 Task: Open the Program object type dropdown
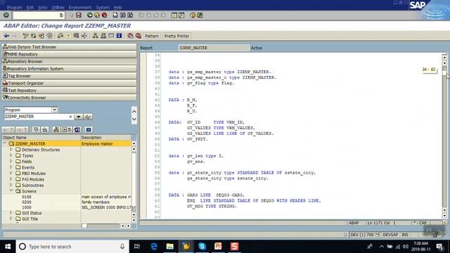[x=54, y=110]
